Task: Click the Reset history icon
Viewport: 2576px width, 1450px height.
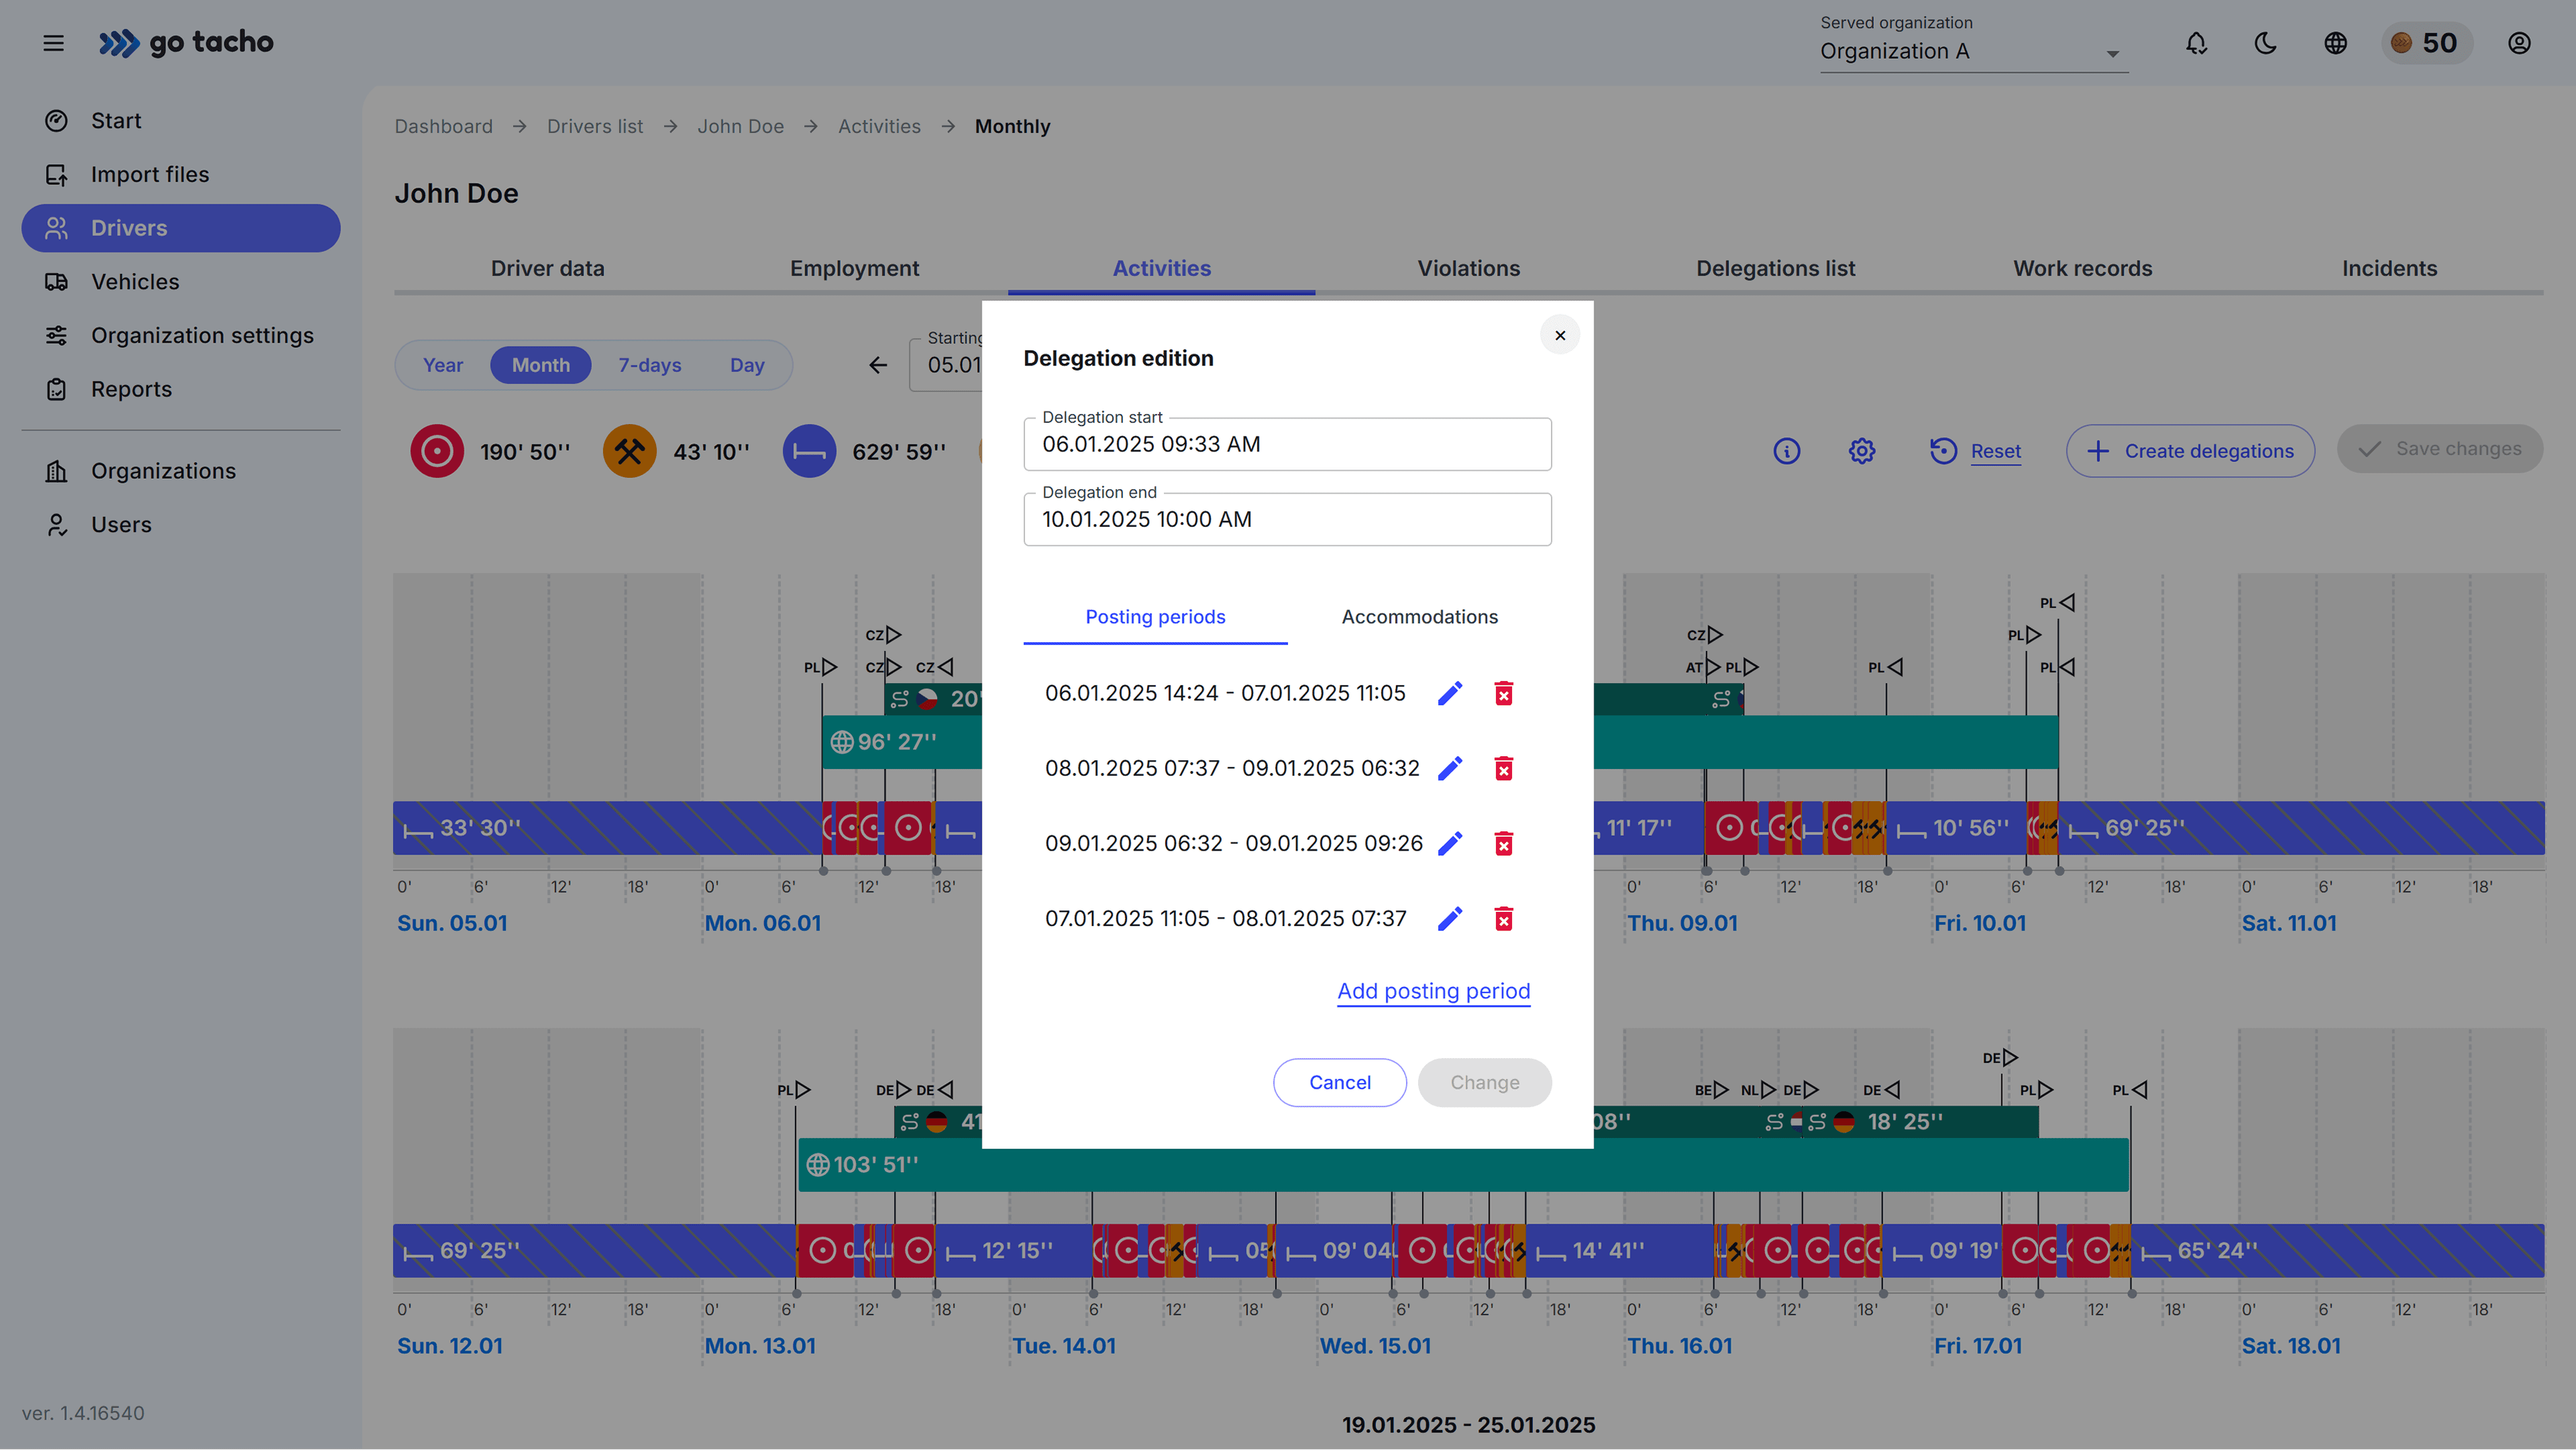Action: (1944, 451)
